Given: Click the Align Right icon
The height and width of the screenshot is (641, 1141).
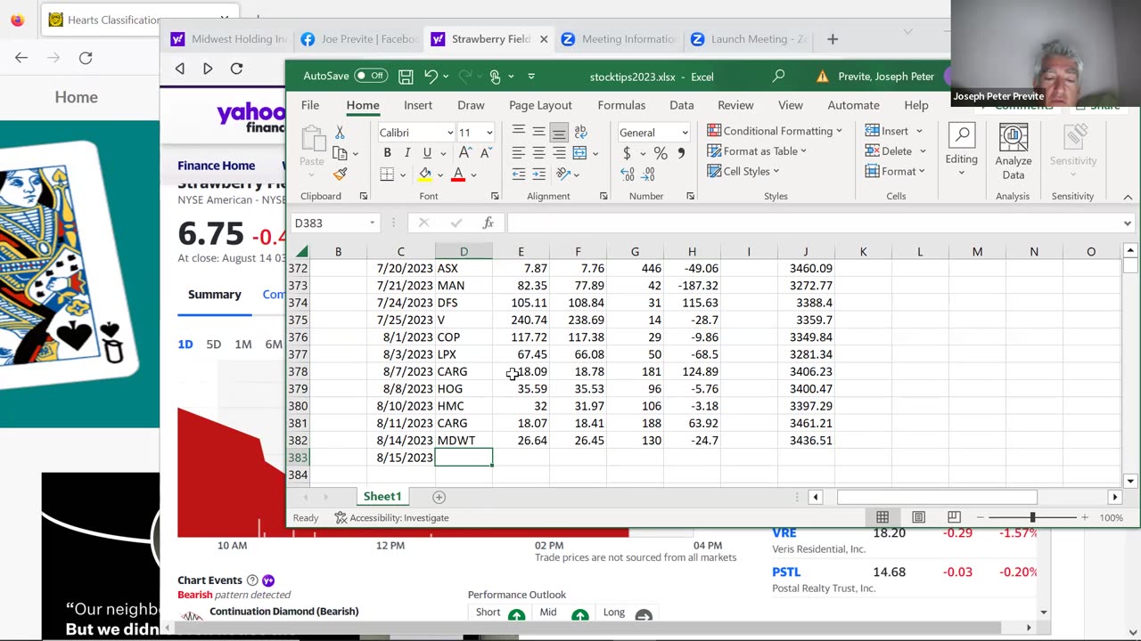Looking at the screenshot, I should [559, 153].
